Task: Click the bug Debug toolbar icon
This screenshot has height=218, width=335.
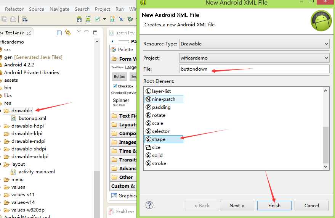Action: 130,19
